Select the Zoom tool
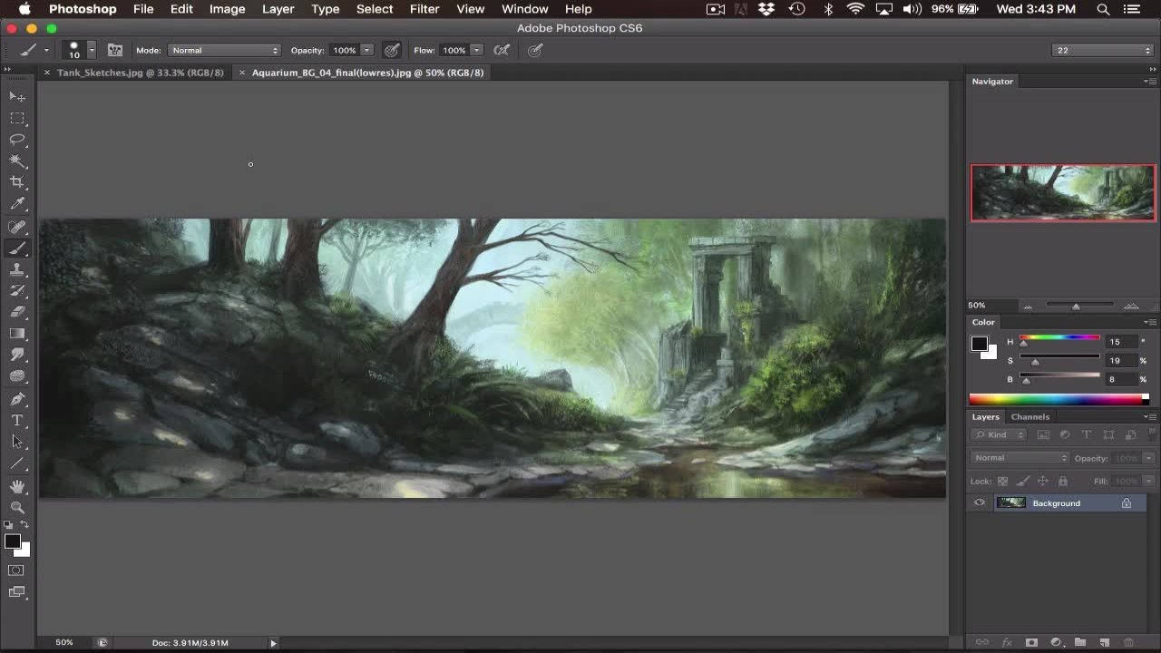 click(17, 508)
